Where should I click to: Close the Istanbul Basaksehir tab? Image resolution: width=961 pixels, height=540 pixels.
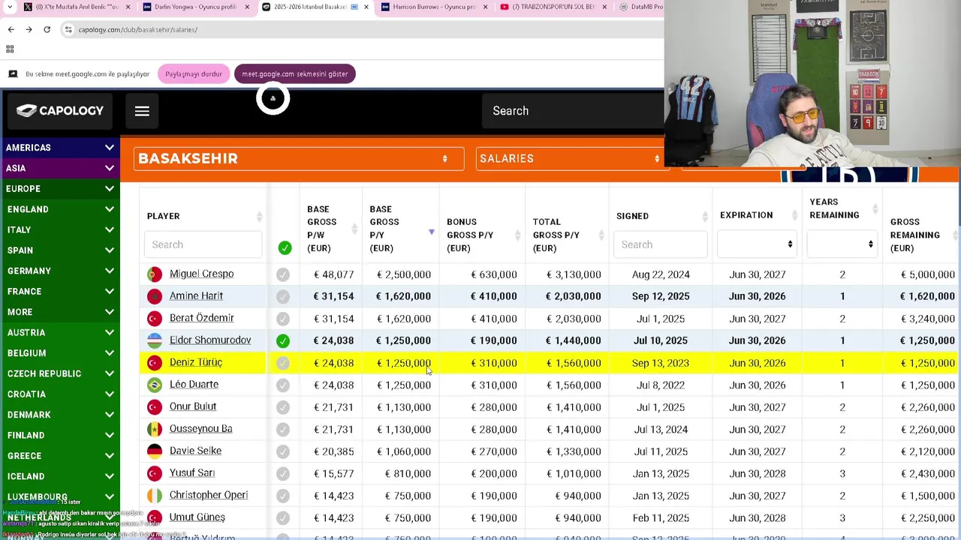coord(366,7)
